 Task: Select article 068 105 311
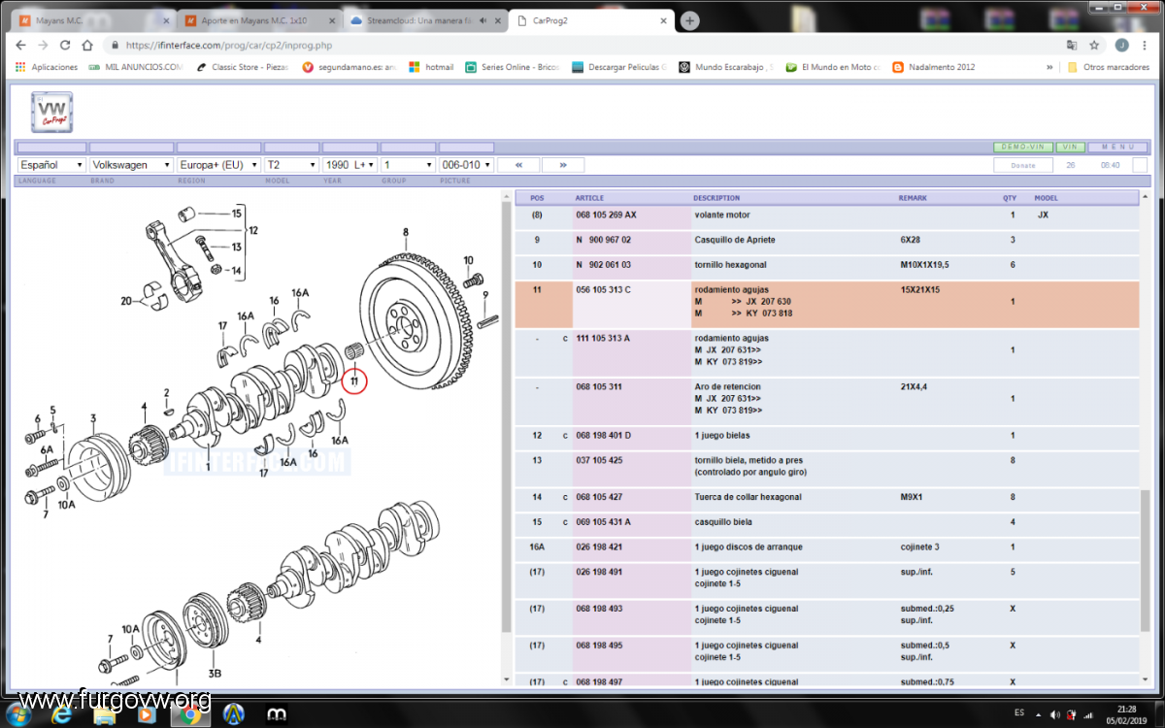599,386
